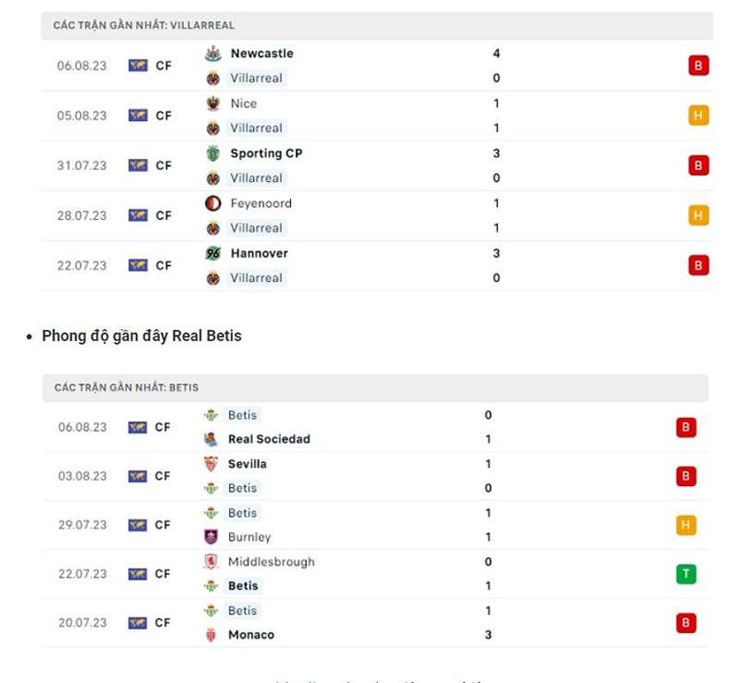Click the orange H badge for Nice match
Viewport: 739px width, 683px height.
tap(698, 116)
